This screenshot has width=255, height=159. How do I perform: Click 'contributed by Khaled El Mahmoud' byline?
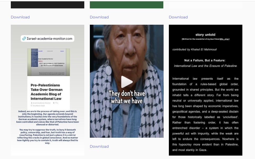[194, 49]
